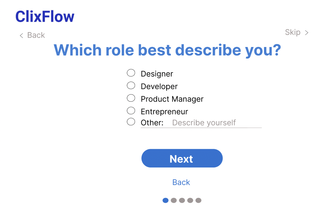Screen dimensions: 328x212
Task: Pick Product Manager as your role
Action: 131,98
